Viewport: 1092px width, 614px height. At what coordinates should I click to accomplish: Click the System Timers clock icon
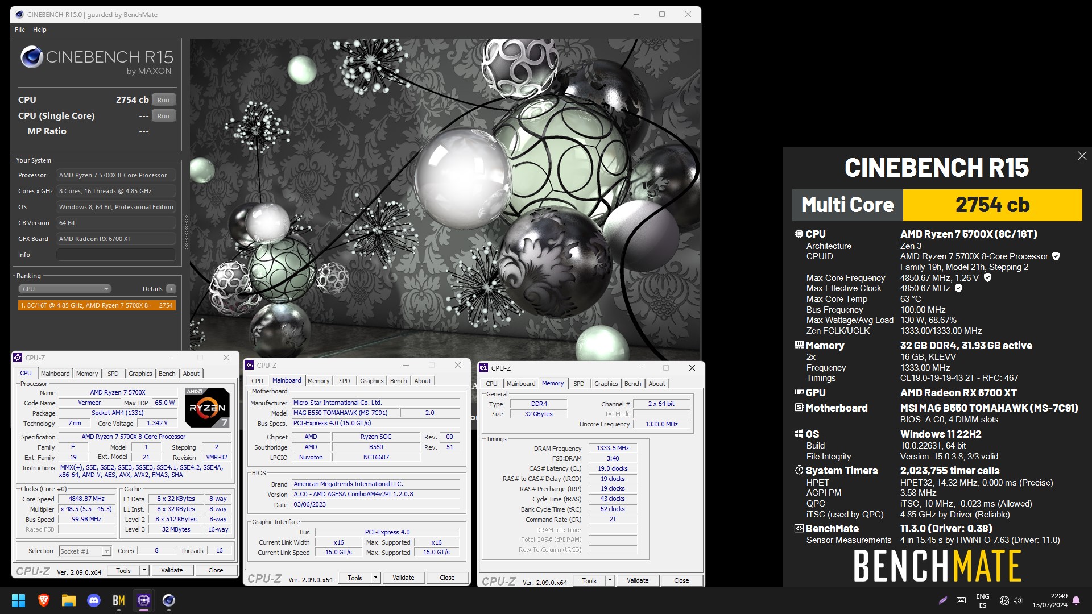point(799,470)
